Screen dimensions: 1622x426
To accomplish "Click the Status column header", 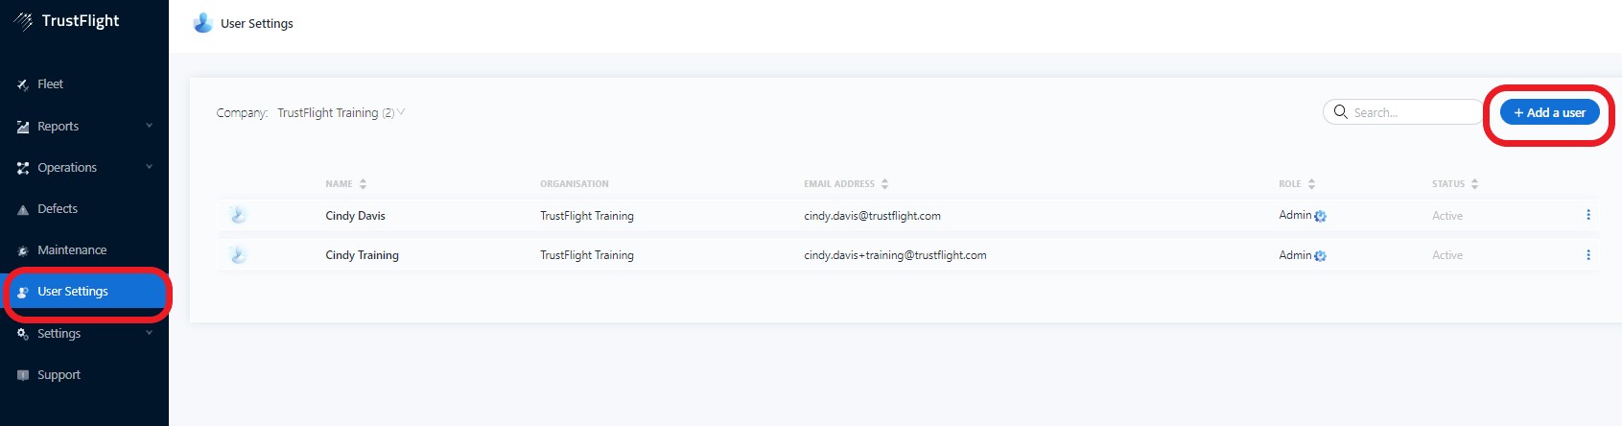I will [1448, 184].
